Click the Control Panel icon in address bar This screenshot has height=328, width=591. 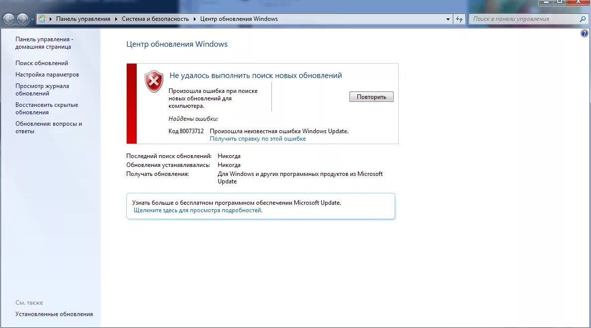(x=42, y=19)
